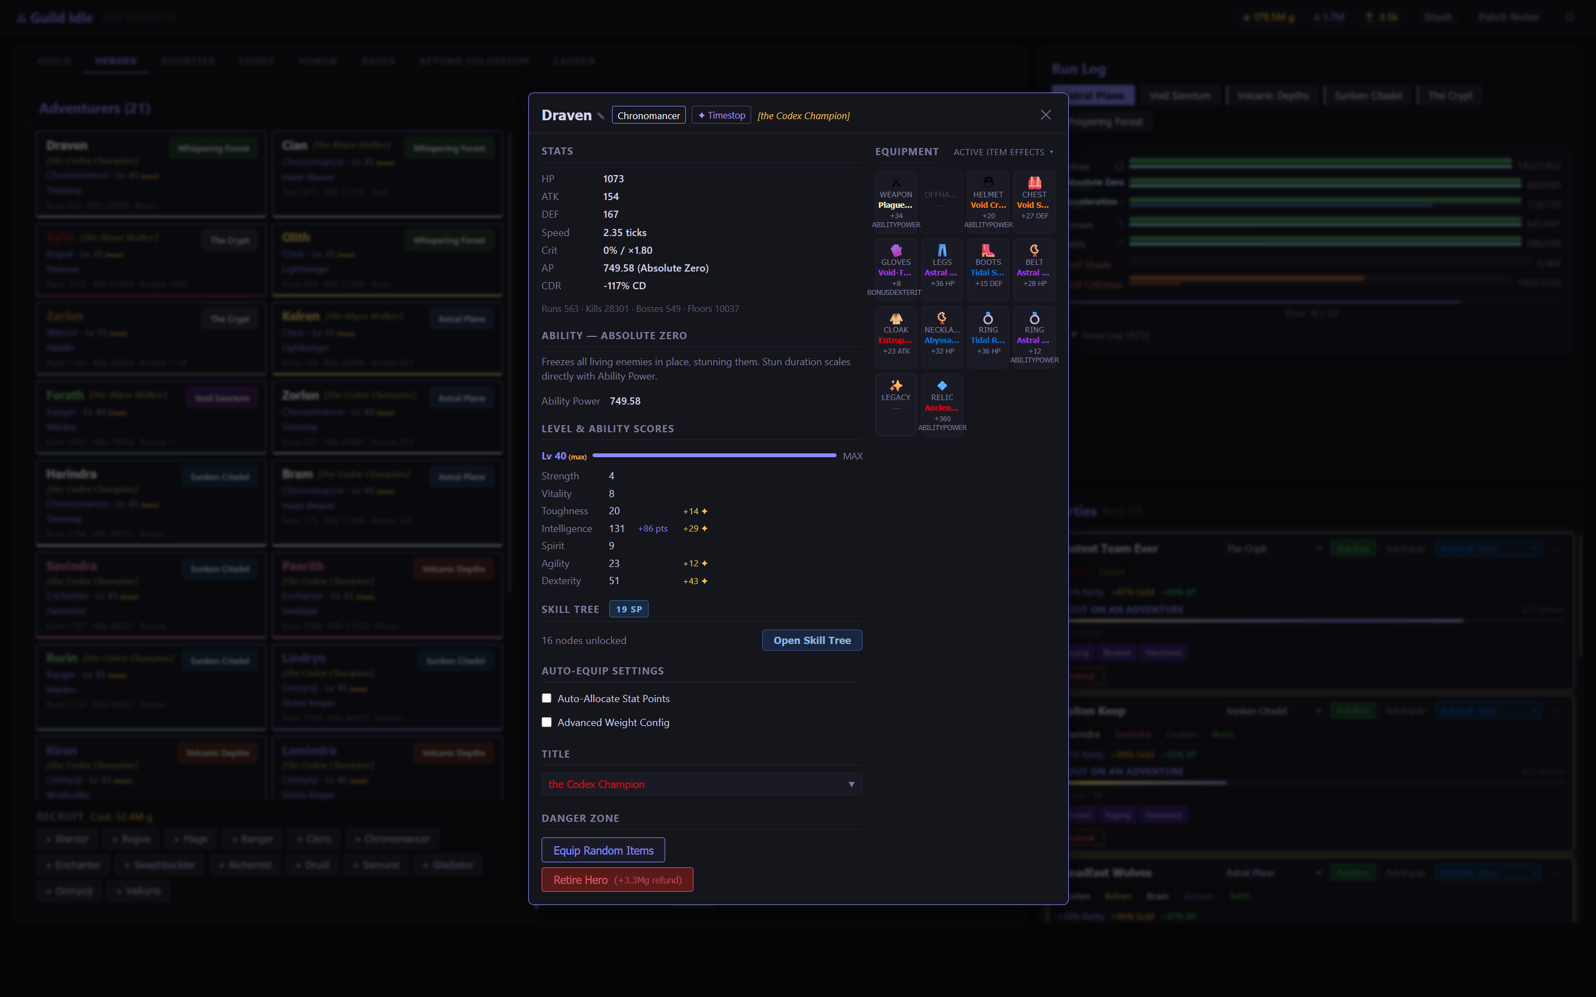This screenshot has width=1596, height=997.
Task: Click the Agility score 23
Action: tap(614, 563)
